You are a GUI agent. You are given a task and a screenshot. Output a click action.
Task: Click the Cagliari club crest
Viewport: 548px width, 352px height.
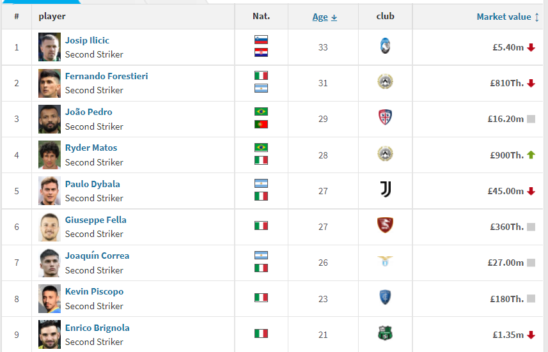click(x=385, y=118)
